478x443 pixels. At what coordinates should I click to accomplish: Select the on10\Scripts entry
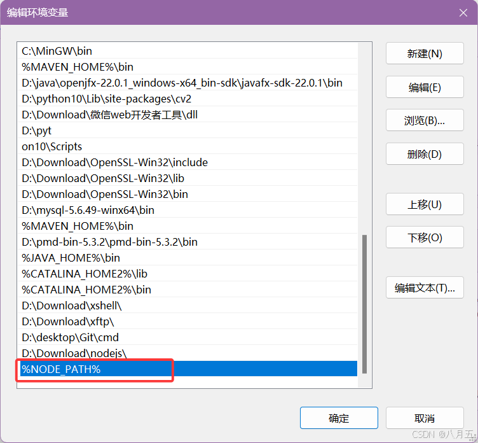pyautogui.click(x=188, y=146)
